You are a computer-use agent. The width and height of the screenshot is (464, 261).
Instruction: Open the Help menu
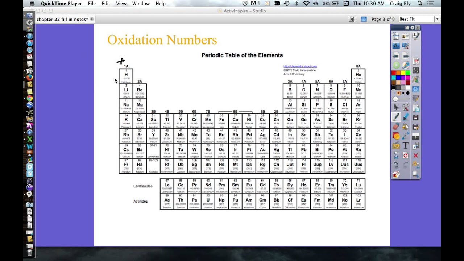pos(161,4)
